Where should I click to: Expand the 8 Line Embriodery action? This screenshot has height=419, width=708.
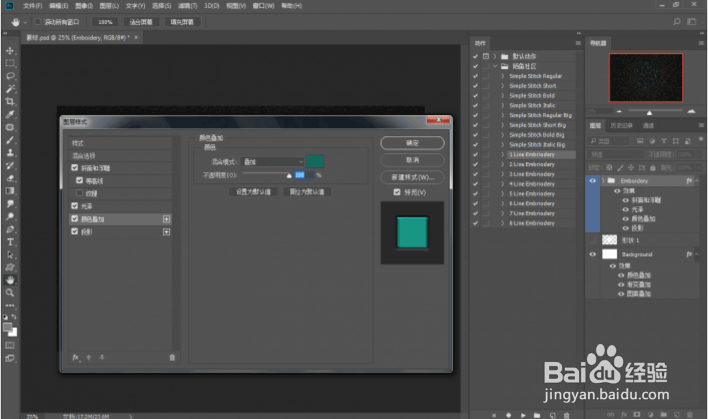(x=503, y=223)
